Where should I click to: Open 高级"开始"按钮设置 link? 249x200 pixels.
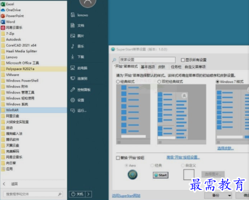tap(183, 157)
